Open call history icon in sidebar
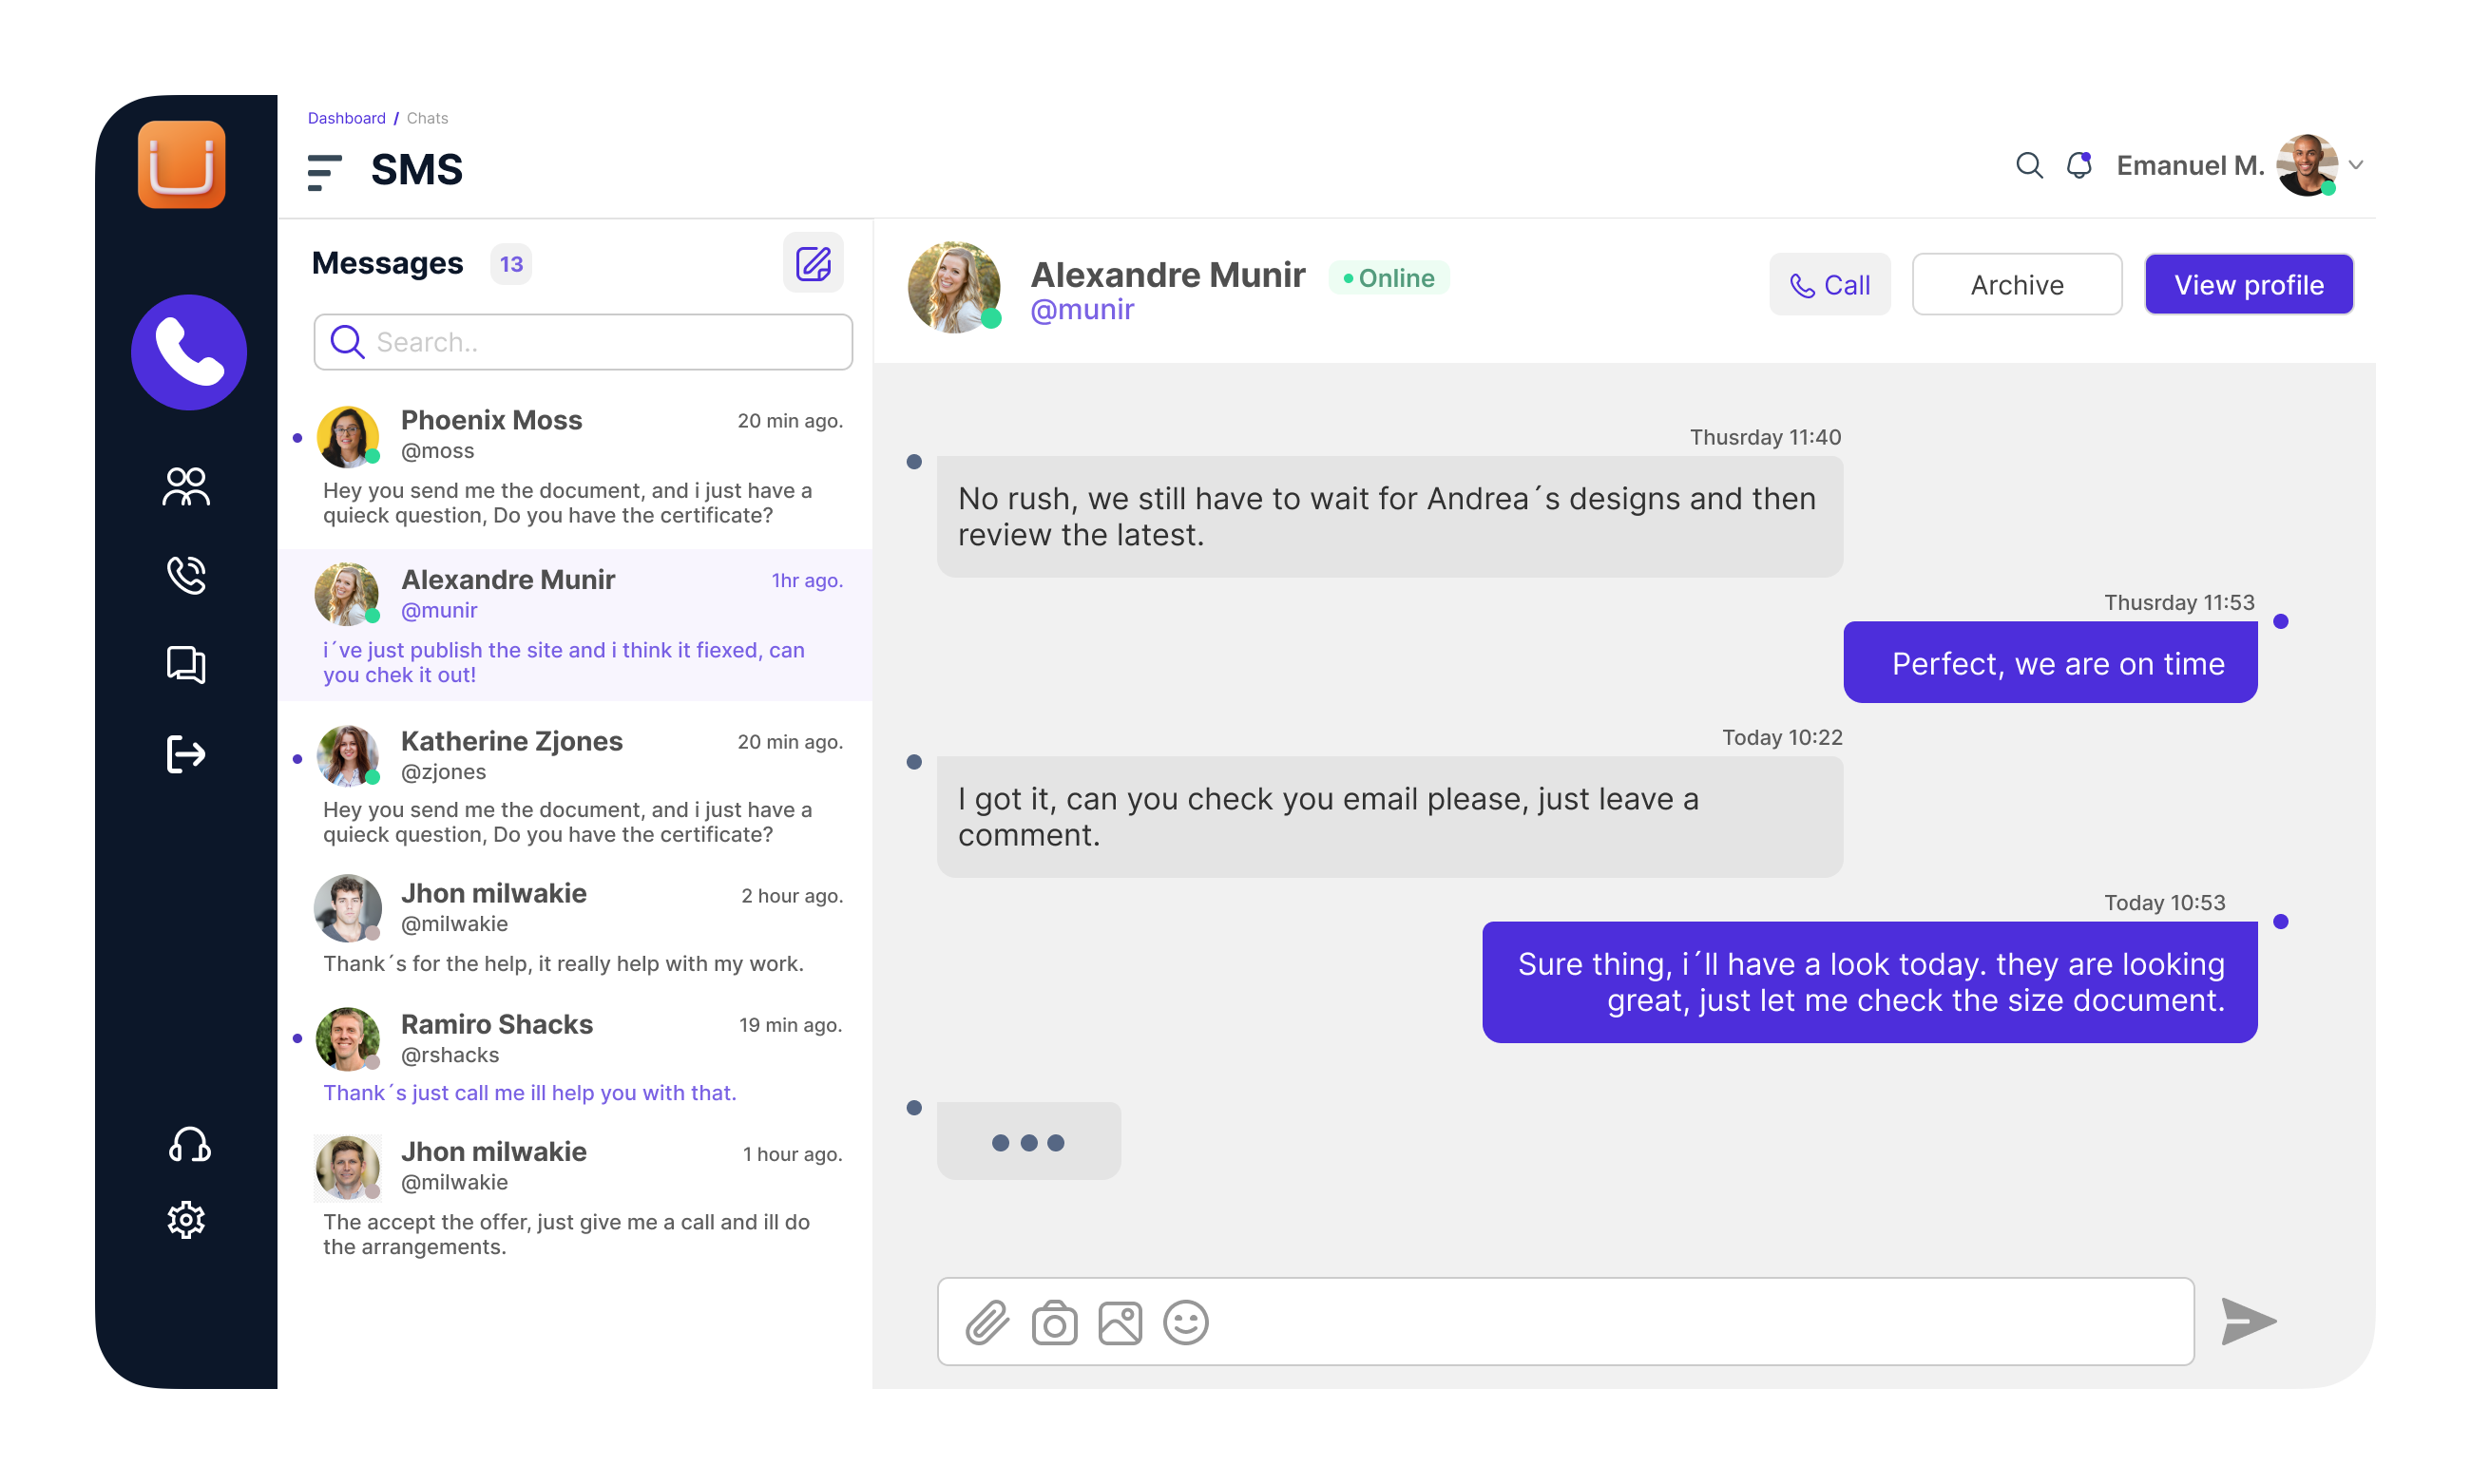The width and height of the screenshot is (2471, 1484). [186, 575]
